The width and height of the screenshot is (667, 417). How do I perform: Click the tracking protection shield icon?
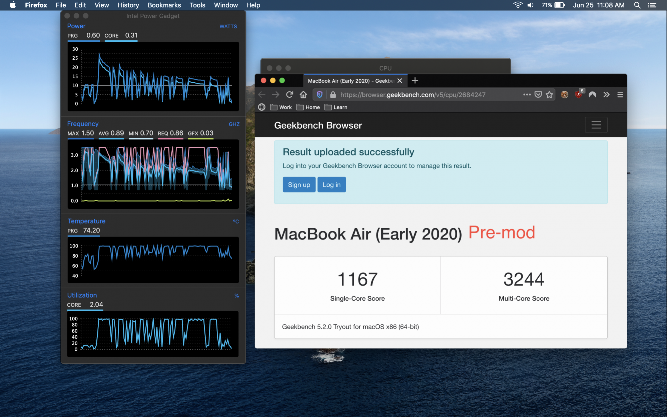pos(319,95)
